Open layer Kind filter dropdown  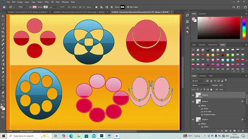(198, 81)
